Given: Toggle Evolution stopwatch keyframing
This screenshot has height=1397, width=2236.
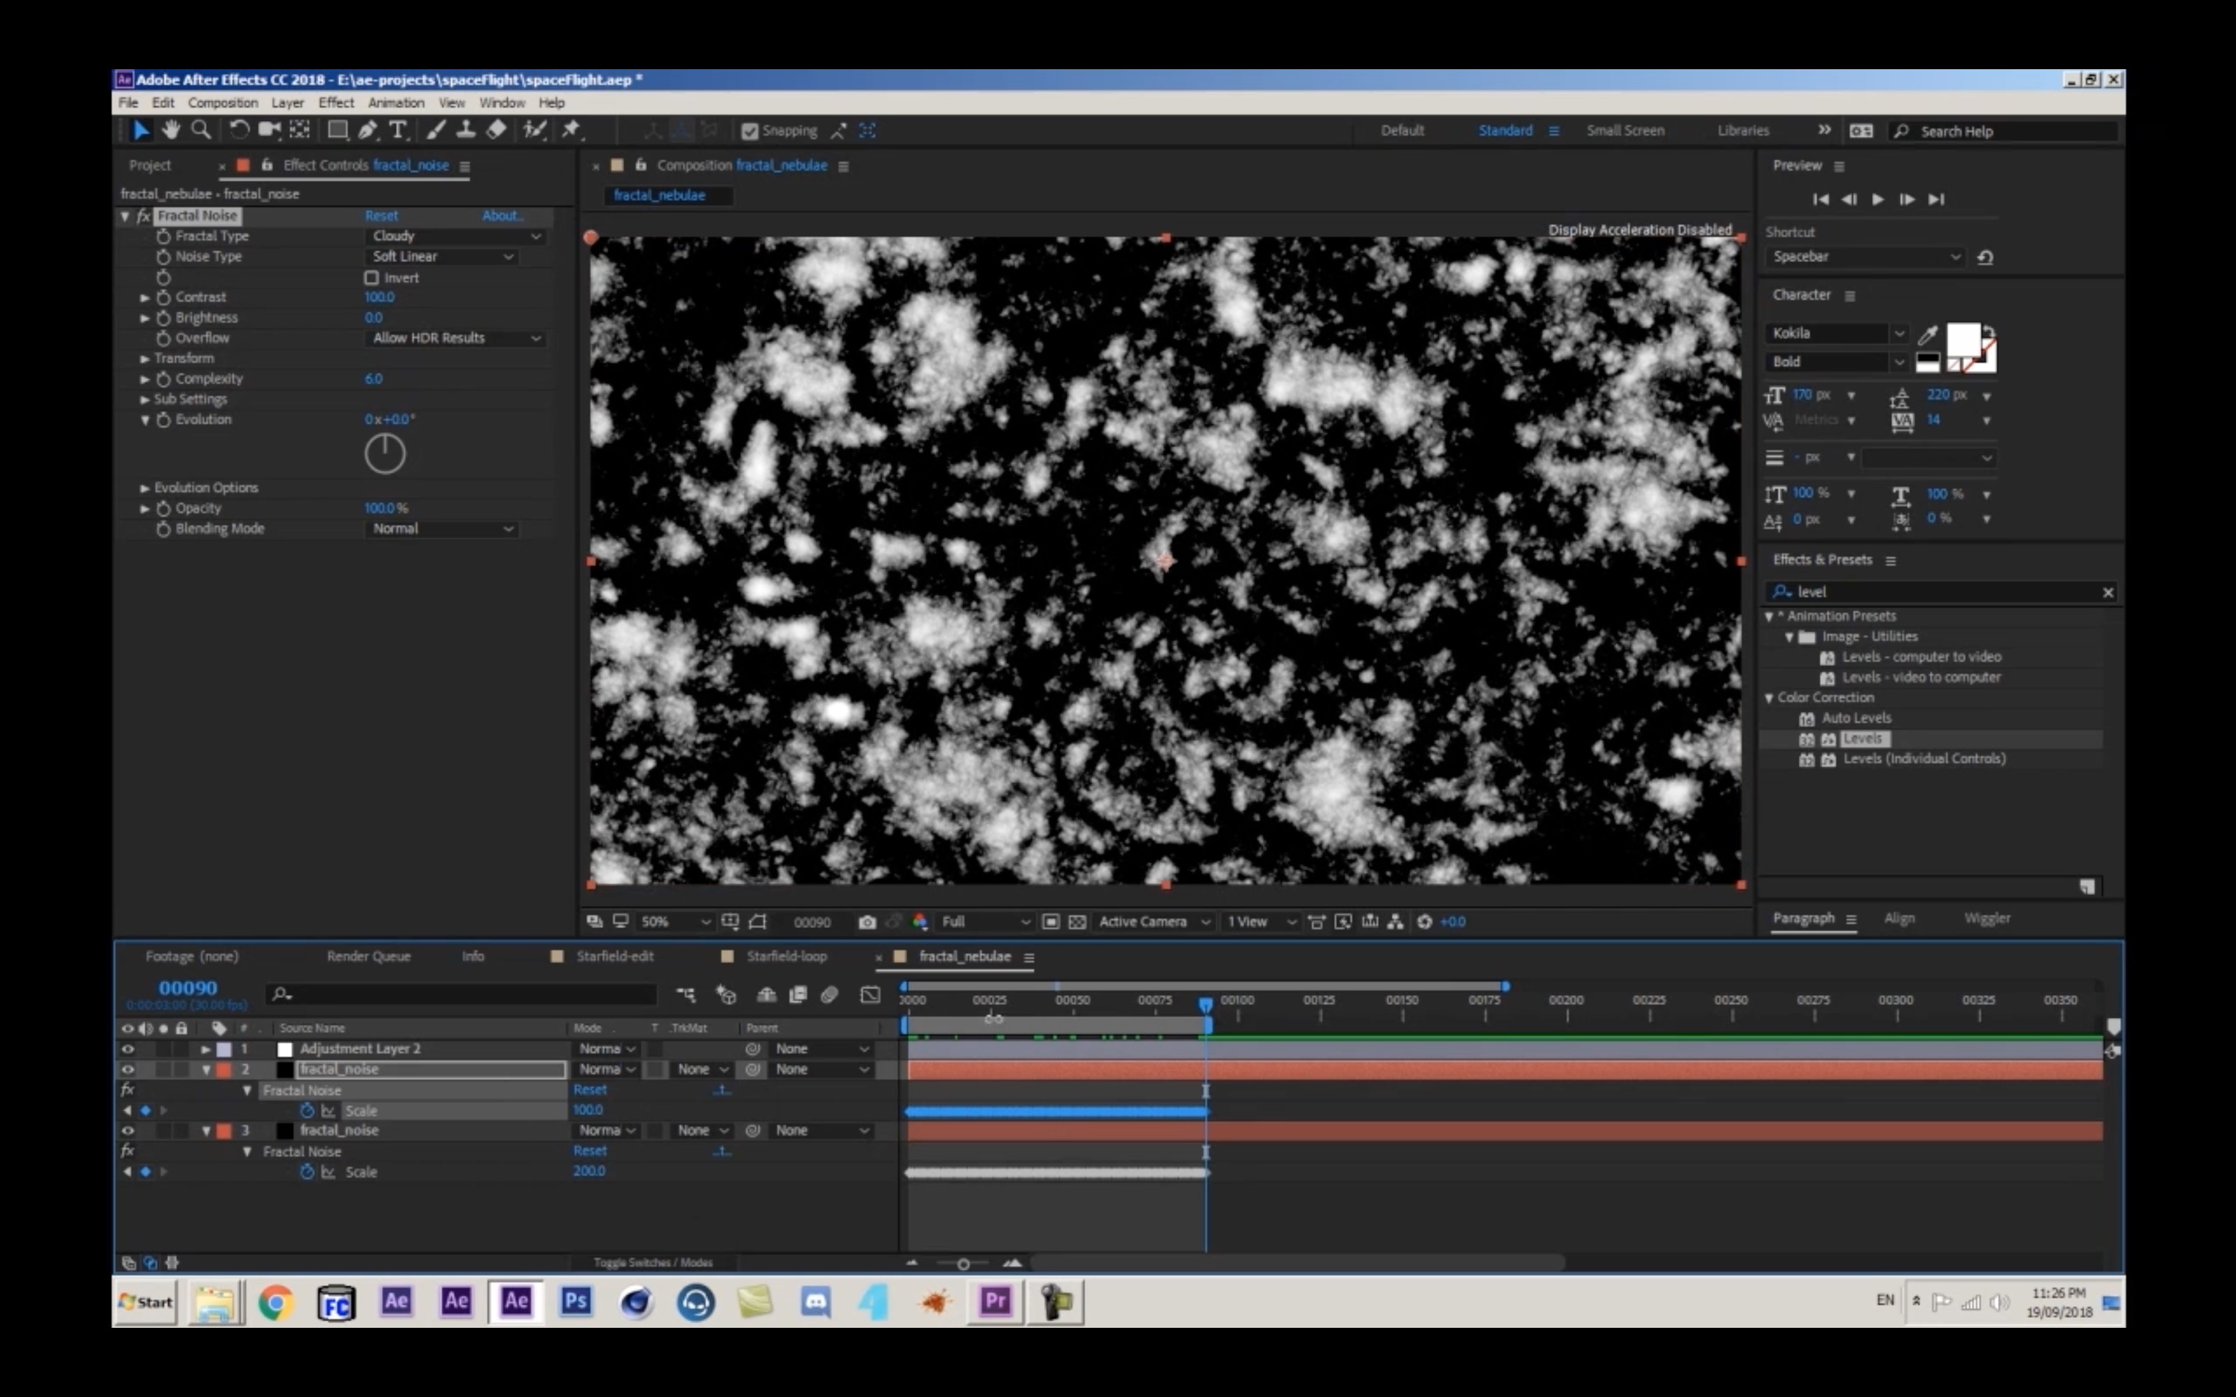Looking at the screenshot, I should coord(164,418).
